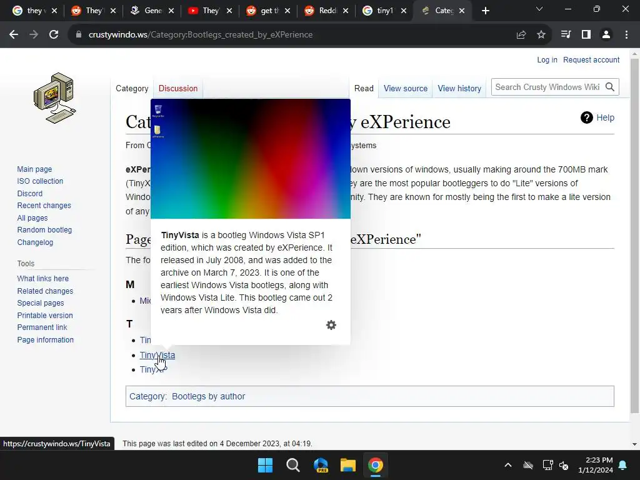640x480 pixels.
Task: Open the Page information link
Action: [x=45, y=339]
